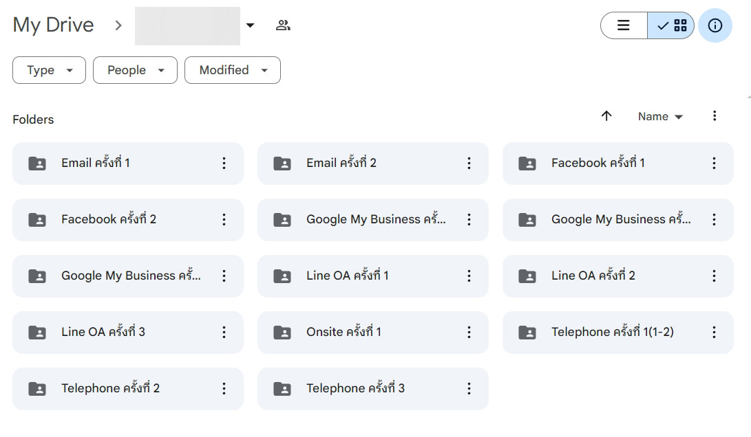Screen dimensions: 751x437
Task: Select the Facebook ครั้งที่ 2 folder
Action: pos(109,219)
